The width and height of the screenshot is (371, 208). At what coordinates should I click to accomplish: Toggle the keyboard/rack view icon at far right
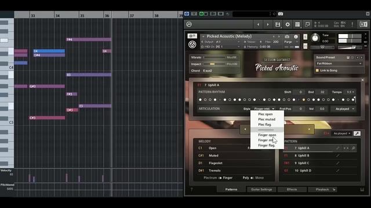[x=363, y=24]
